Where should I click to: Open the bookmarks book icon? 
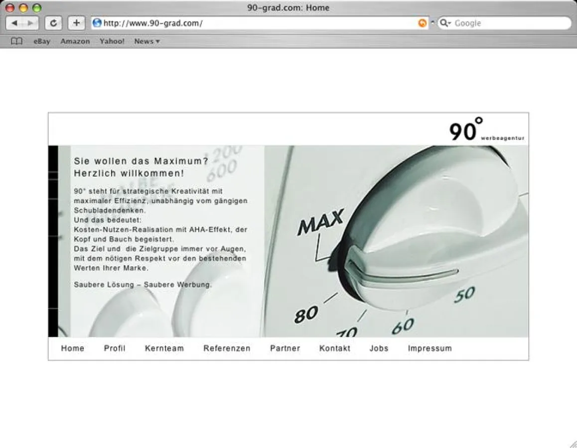point(16,41)
